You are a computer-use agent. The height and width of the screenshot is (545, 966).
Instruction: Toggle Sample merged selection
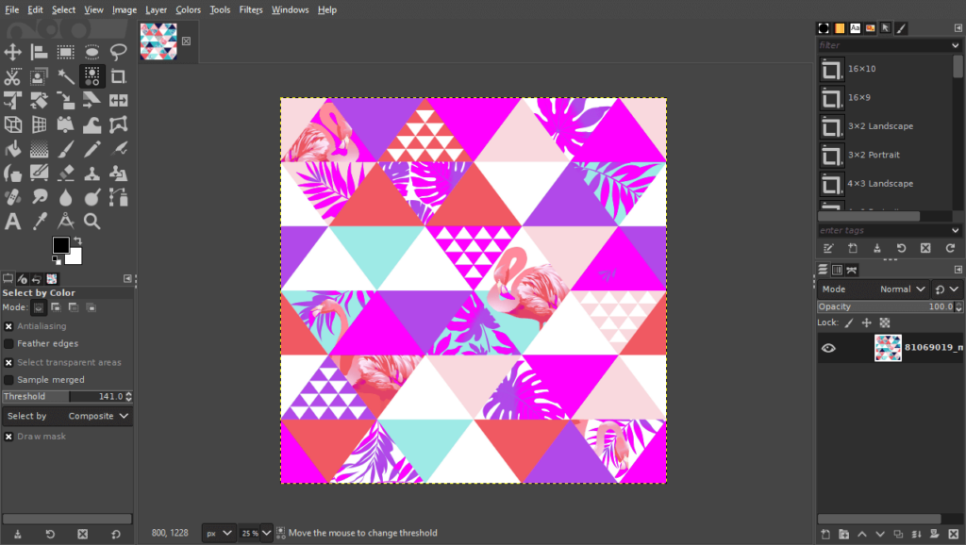(x=9, y=379)
